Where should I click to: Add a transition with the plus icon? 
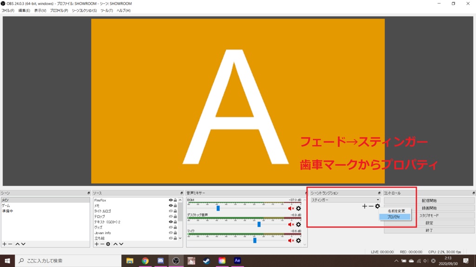pos(364,207)
